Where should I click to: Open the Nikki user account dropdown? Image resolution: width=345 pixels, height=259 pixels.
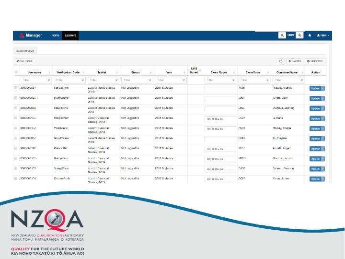coord(323,35)
